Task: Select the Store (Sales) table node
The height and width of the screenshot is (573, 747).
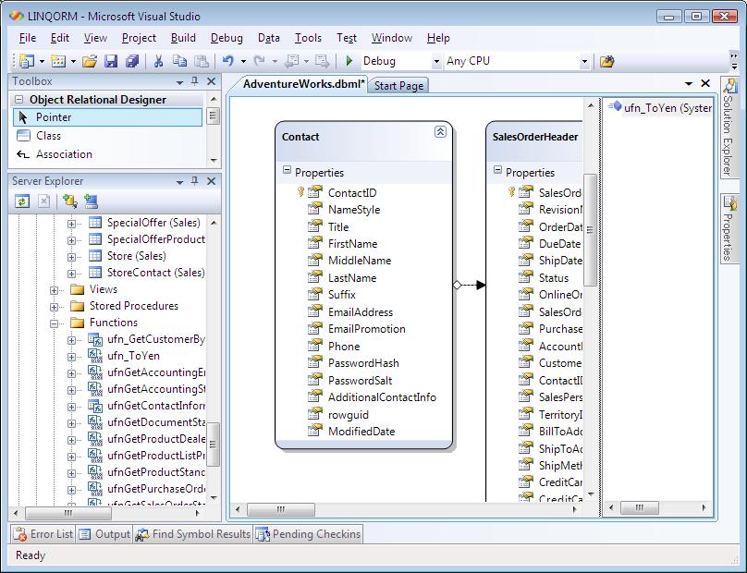Action: click(136, 256)
